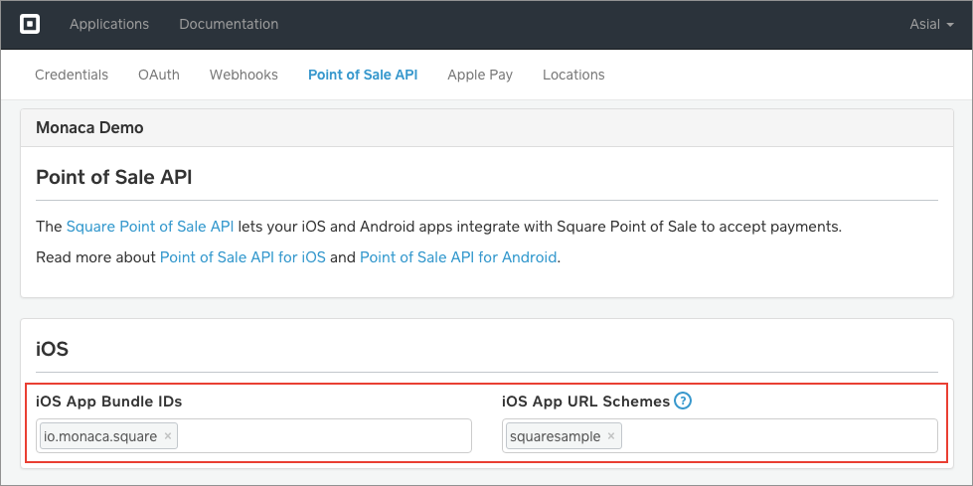Image resolution: width=973 pixels, height=486 pixels.
Task: Select the Webhooks tab
Action: click(x=243, y=75)
